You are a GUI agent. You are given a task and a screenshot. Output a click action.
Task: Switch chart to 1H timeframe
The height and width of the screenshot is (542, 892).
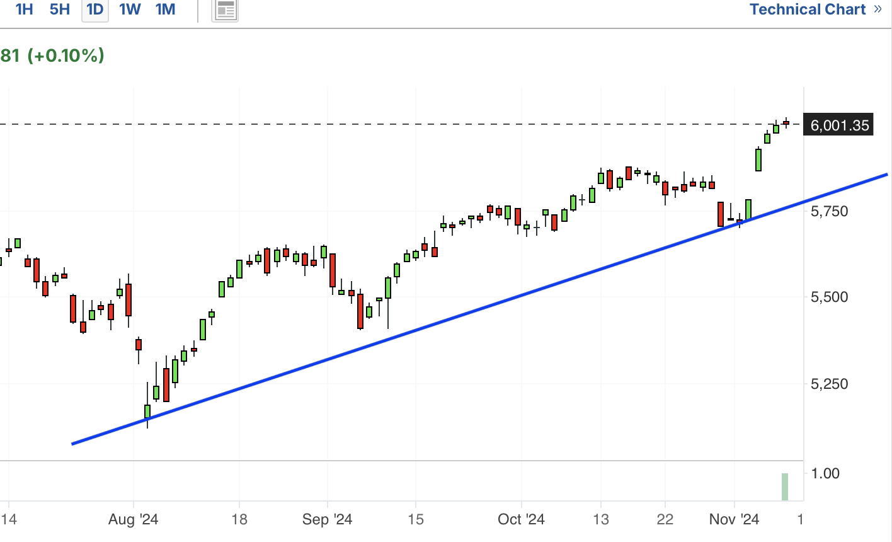click(24, 9)
